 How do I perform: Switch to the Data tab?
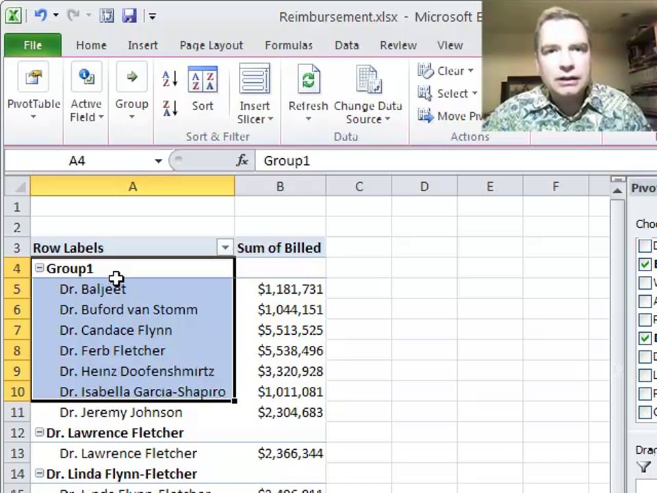coord(346,45)
